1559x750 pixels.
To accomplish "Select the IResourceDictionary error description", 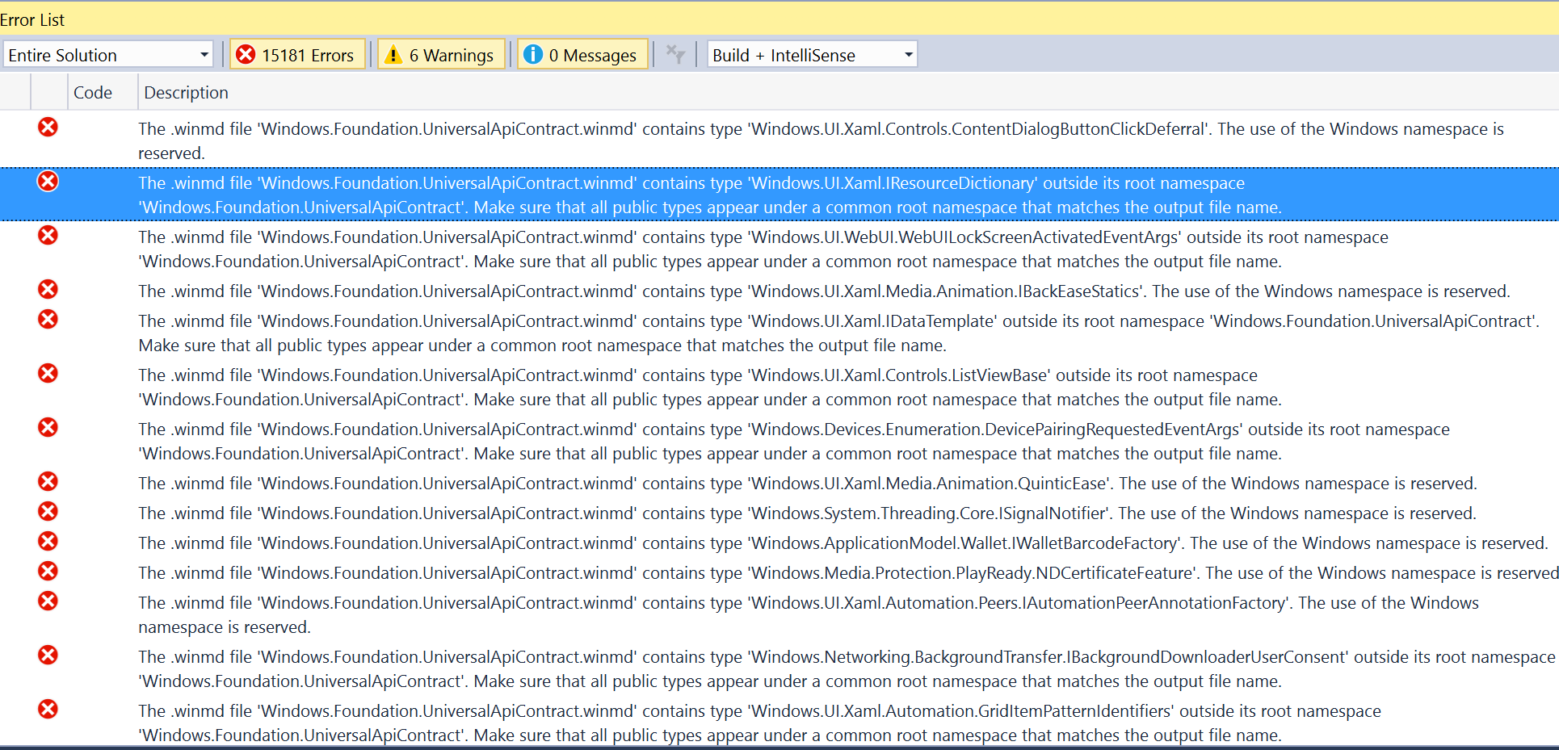I will click(x=710, y=195).
